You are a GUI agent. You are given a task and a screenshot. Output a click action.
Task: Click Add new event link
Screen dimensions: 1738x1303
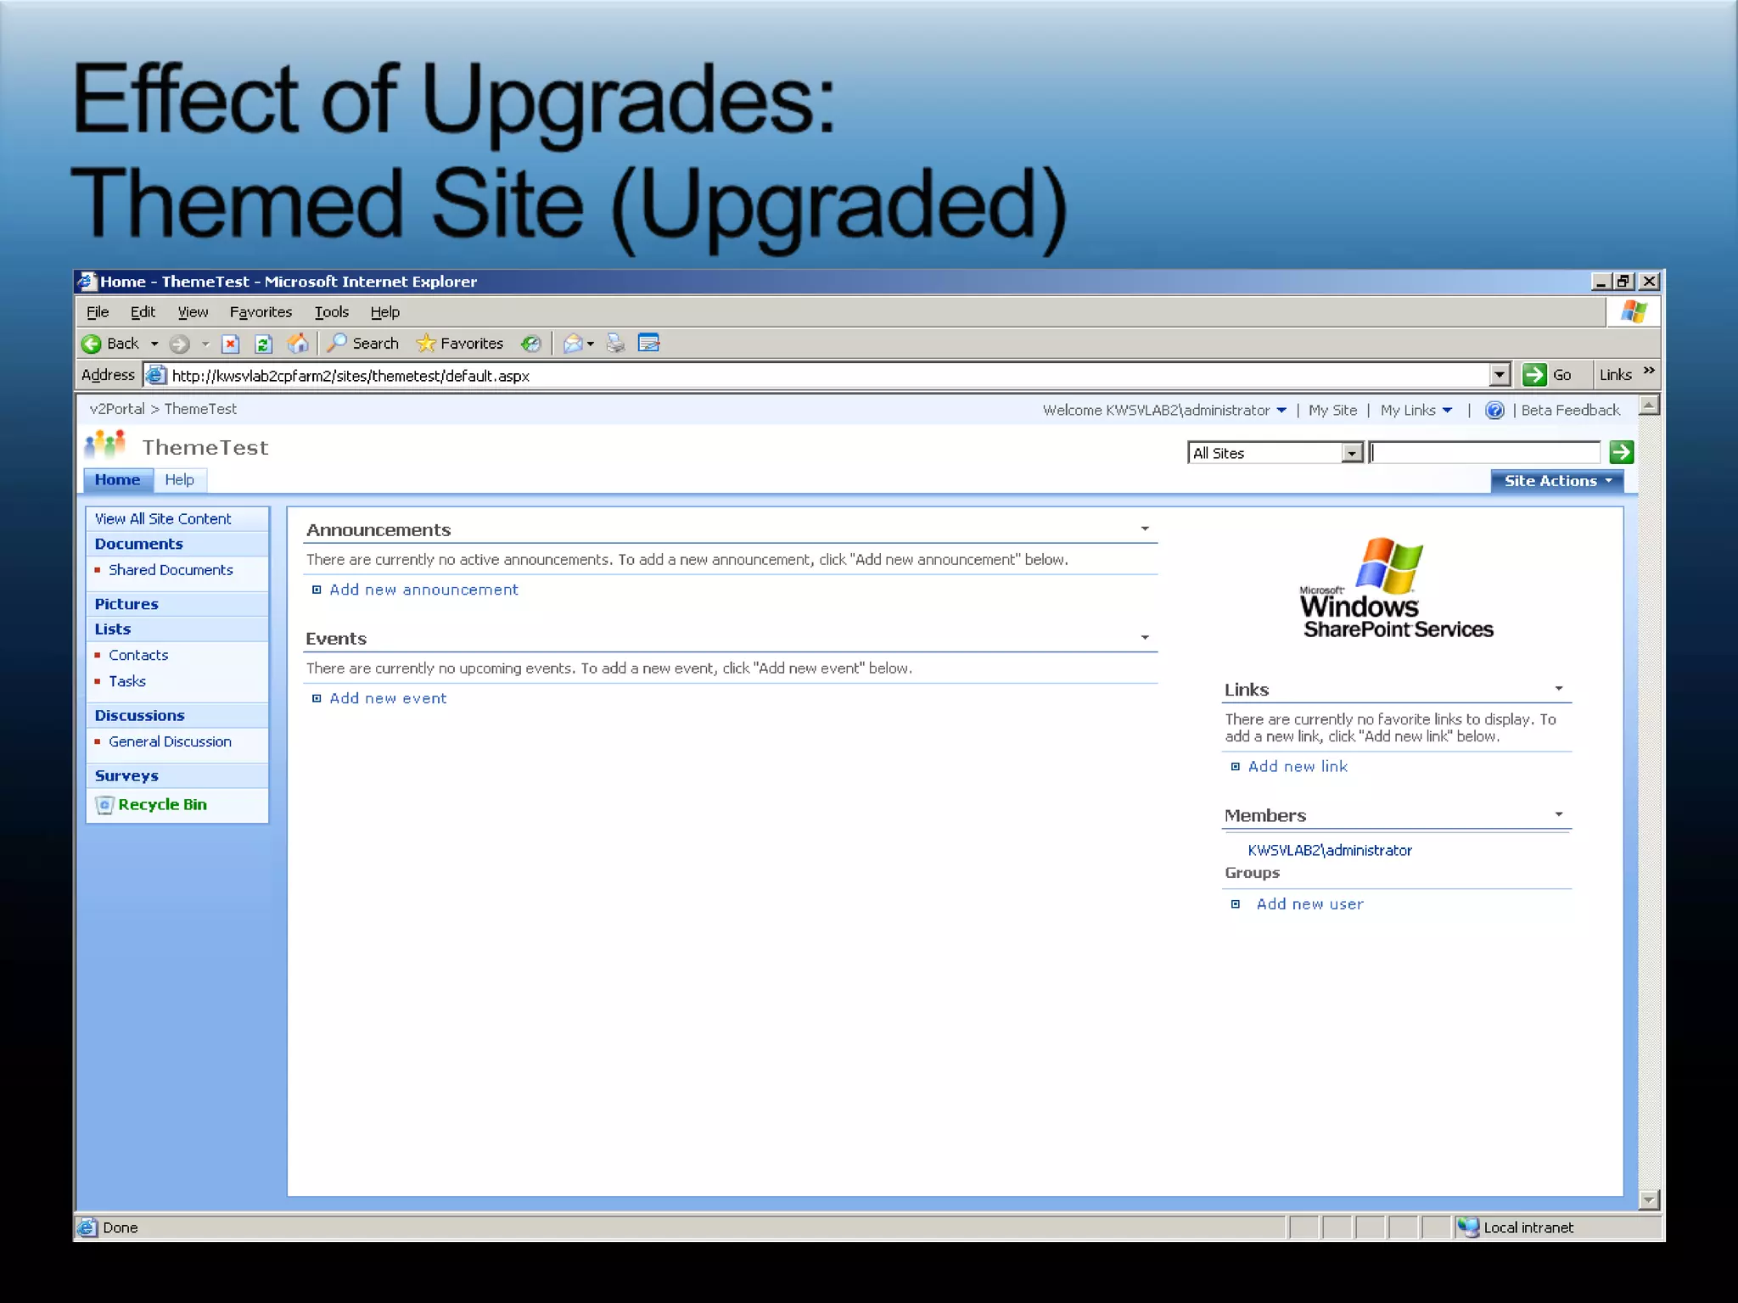point(388,698)
